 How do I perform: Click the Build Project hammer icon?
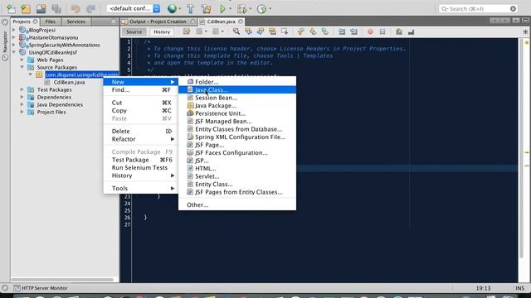point(190,9)
